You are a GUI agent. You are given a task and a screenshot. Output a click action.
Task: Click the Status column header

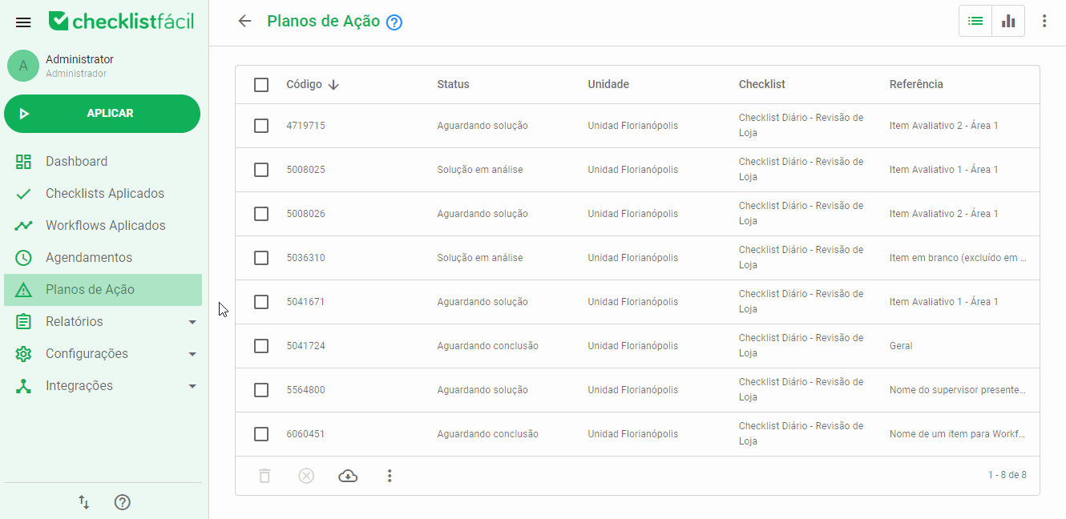[x=453, y=84]
